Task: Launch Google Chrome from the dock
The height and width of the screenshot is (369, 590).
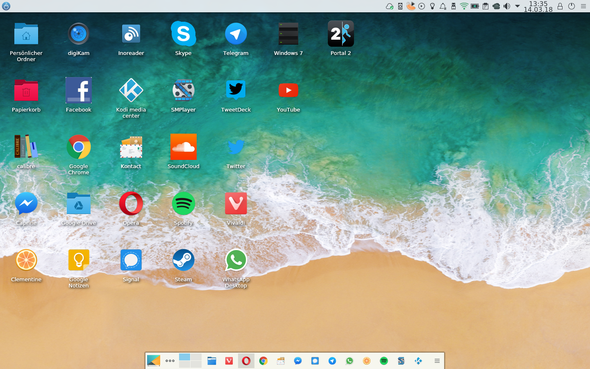Action: (x=263, y=361)
